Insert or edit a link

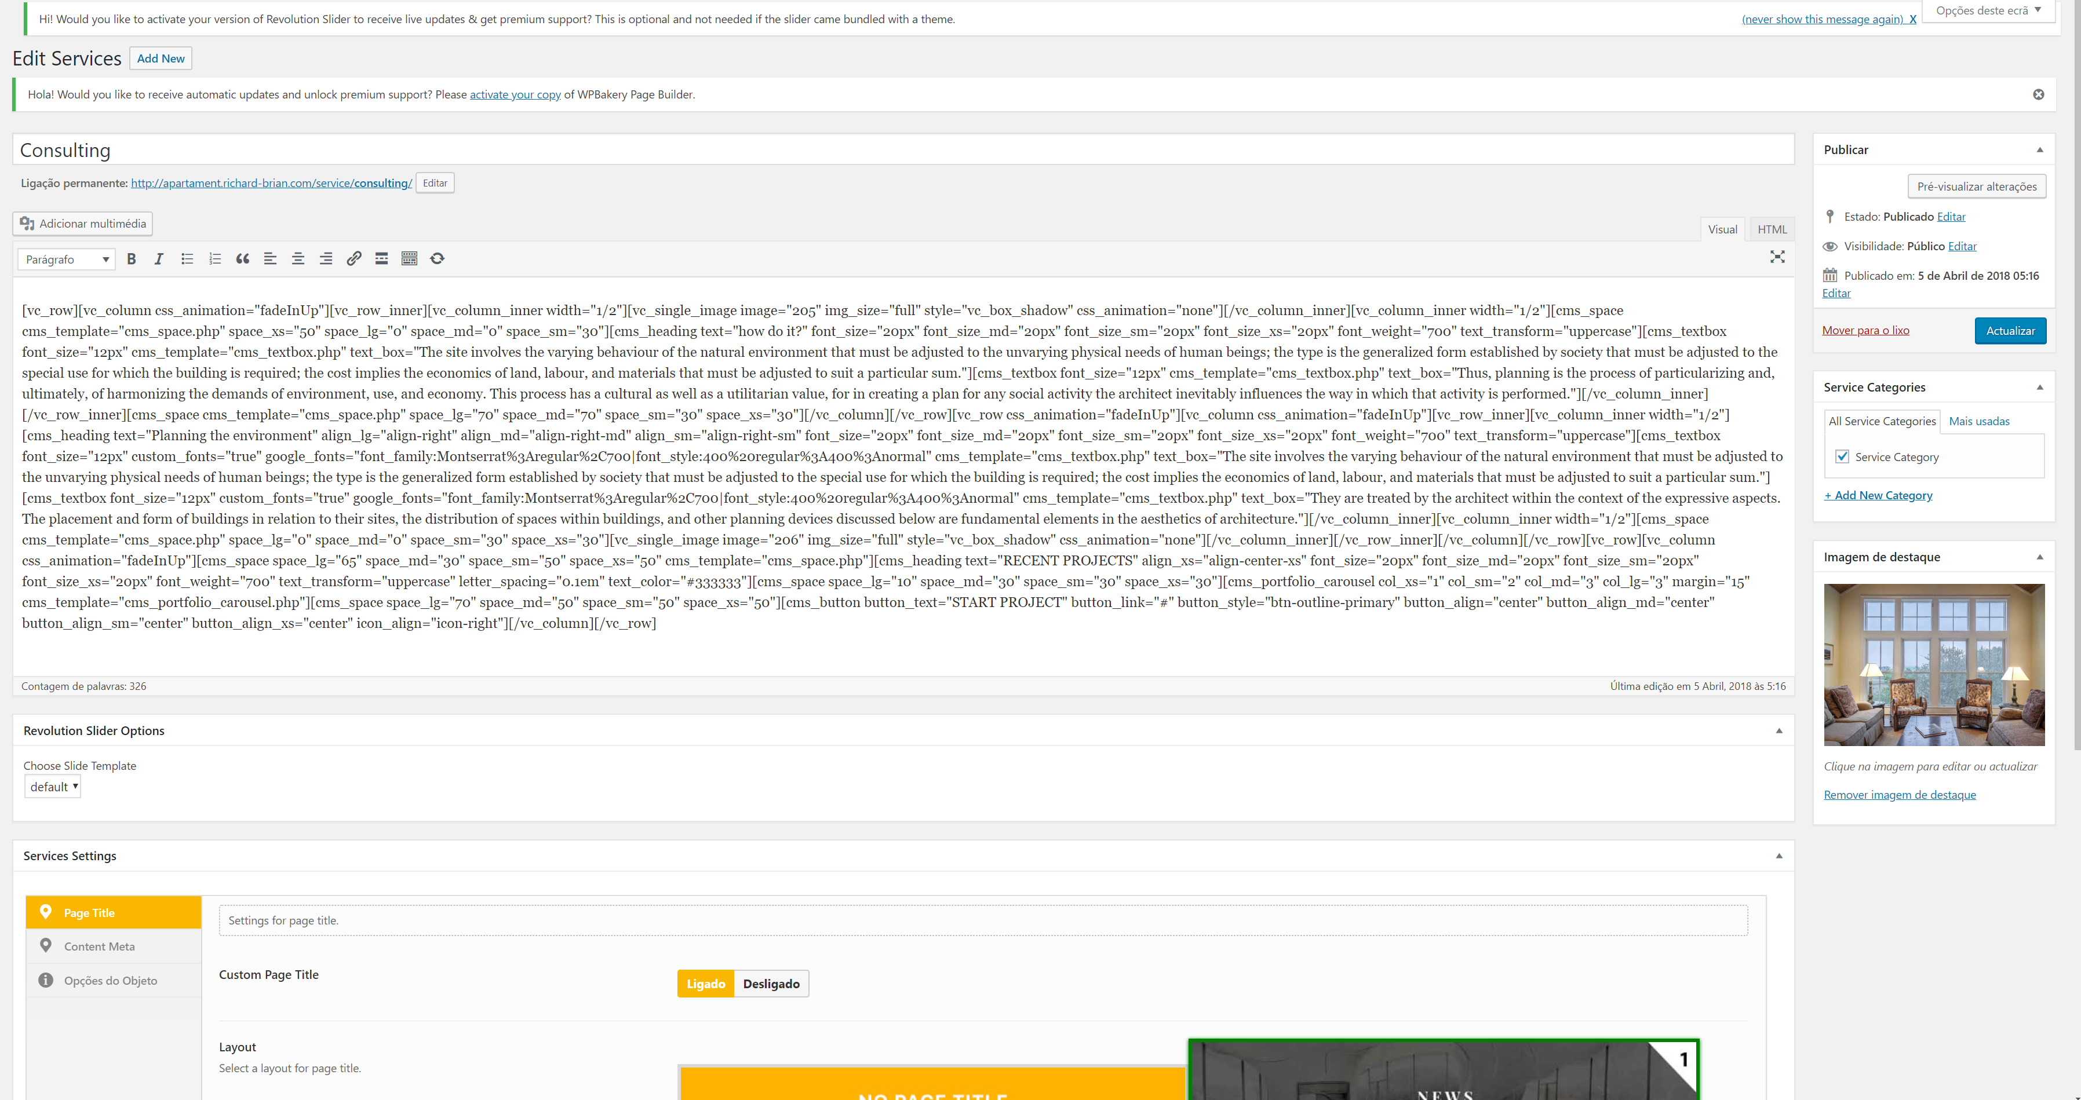point(354,258)
